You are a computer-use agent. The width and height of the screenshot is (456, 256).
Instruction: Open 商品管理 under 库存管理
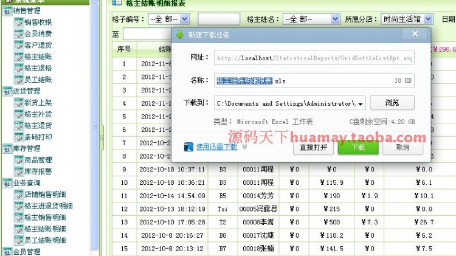tap(38, 160)
